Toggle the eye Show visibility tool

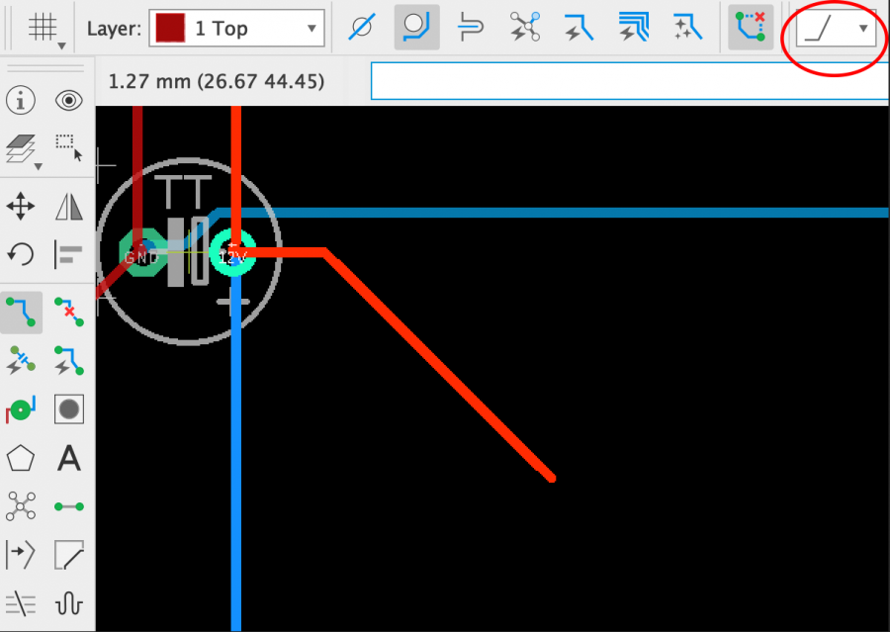(69, 100)
